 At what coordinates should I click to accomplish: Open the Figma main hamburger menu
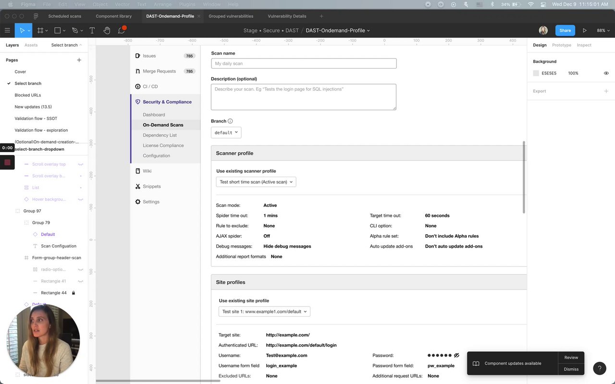pyautogui.click(x=7, y=30)
